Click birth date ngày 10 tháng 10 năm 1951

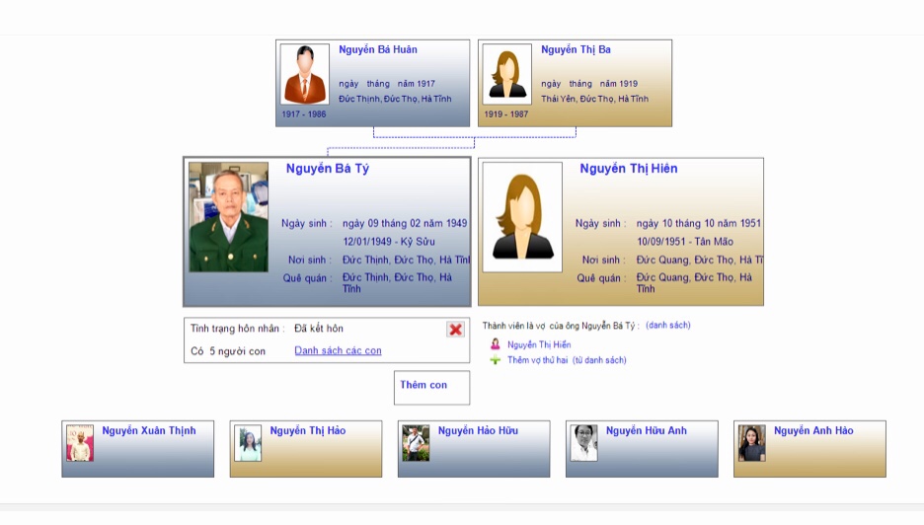pyautogui.click(x=699, y=223)
